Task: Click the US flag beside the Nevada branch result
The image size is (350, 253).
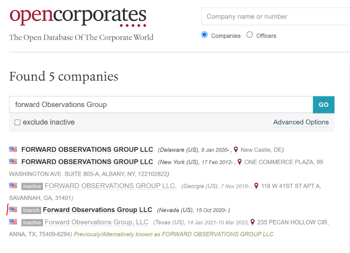Action: coord(13,209)
